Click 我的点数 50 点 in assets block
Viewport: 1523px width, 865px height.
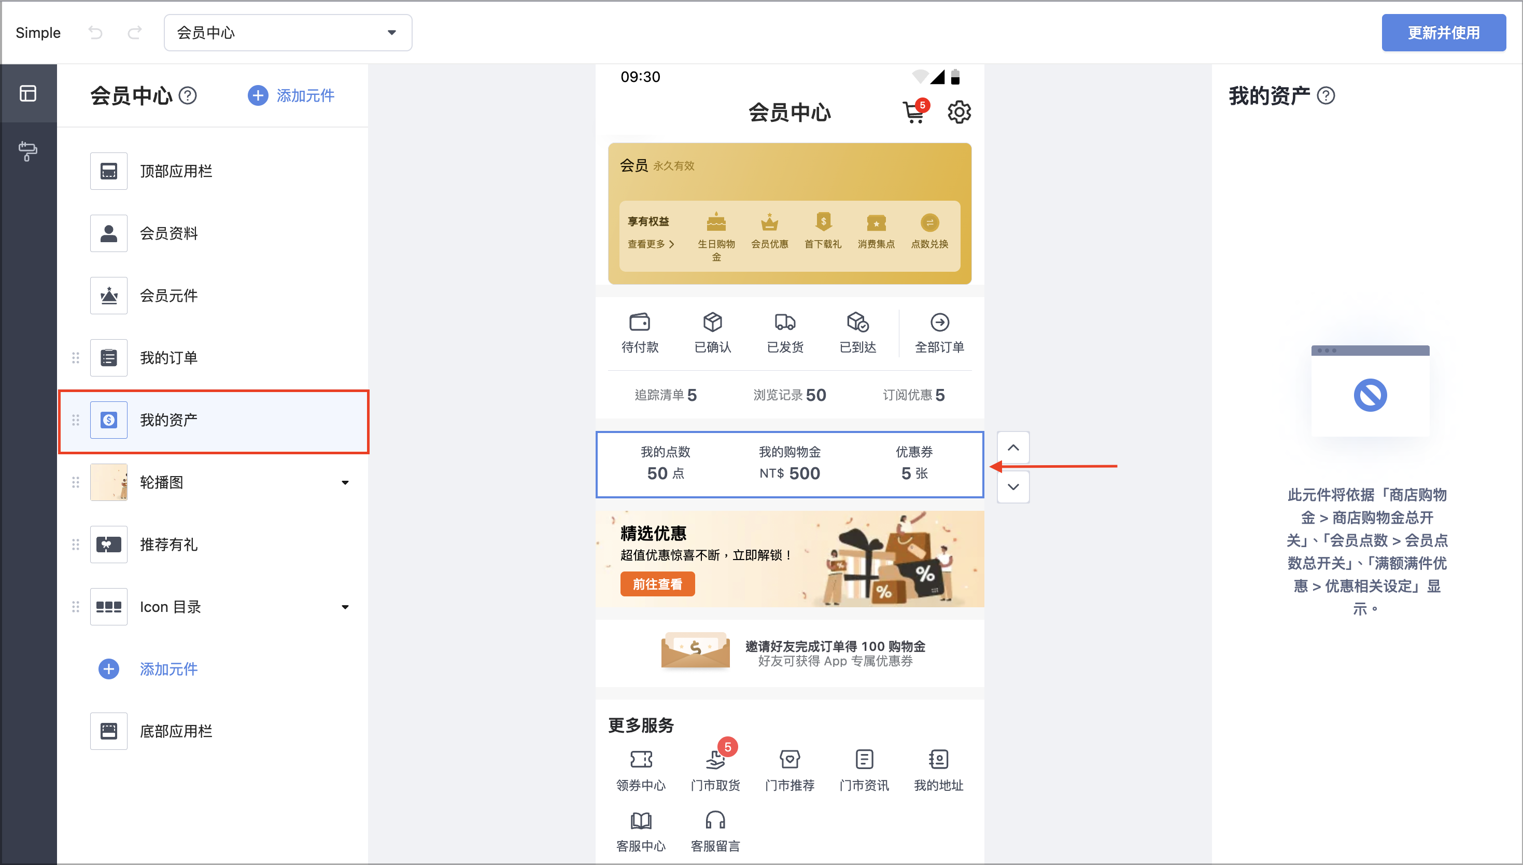point(666,464)
